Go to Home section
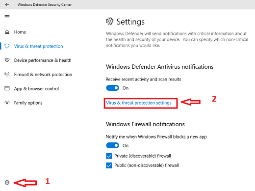 pyautogui.click(x=20, y=32)
